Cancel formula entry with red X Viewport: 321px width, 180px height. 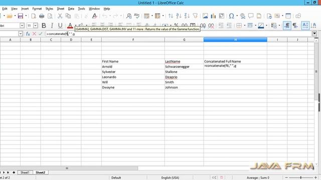34,34
